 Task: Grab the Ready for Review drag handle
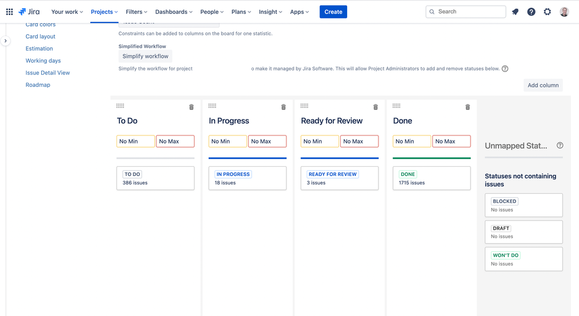pyautogui.click(x=304, y=106)
